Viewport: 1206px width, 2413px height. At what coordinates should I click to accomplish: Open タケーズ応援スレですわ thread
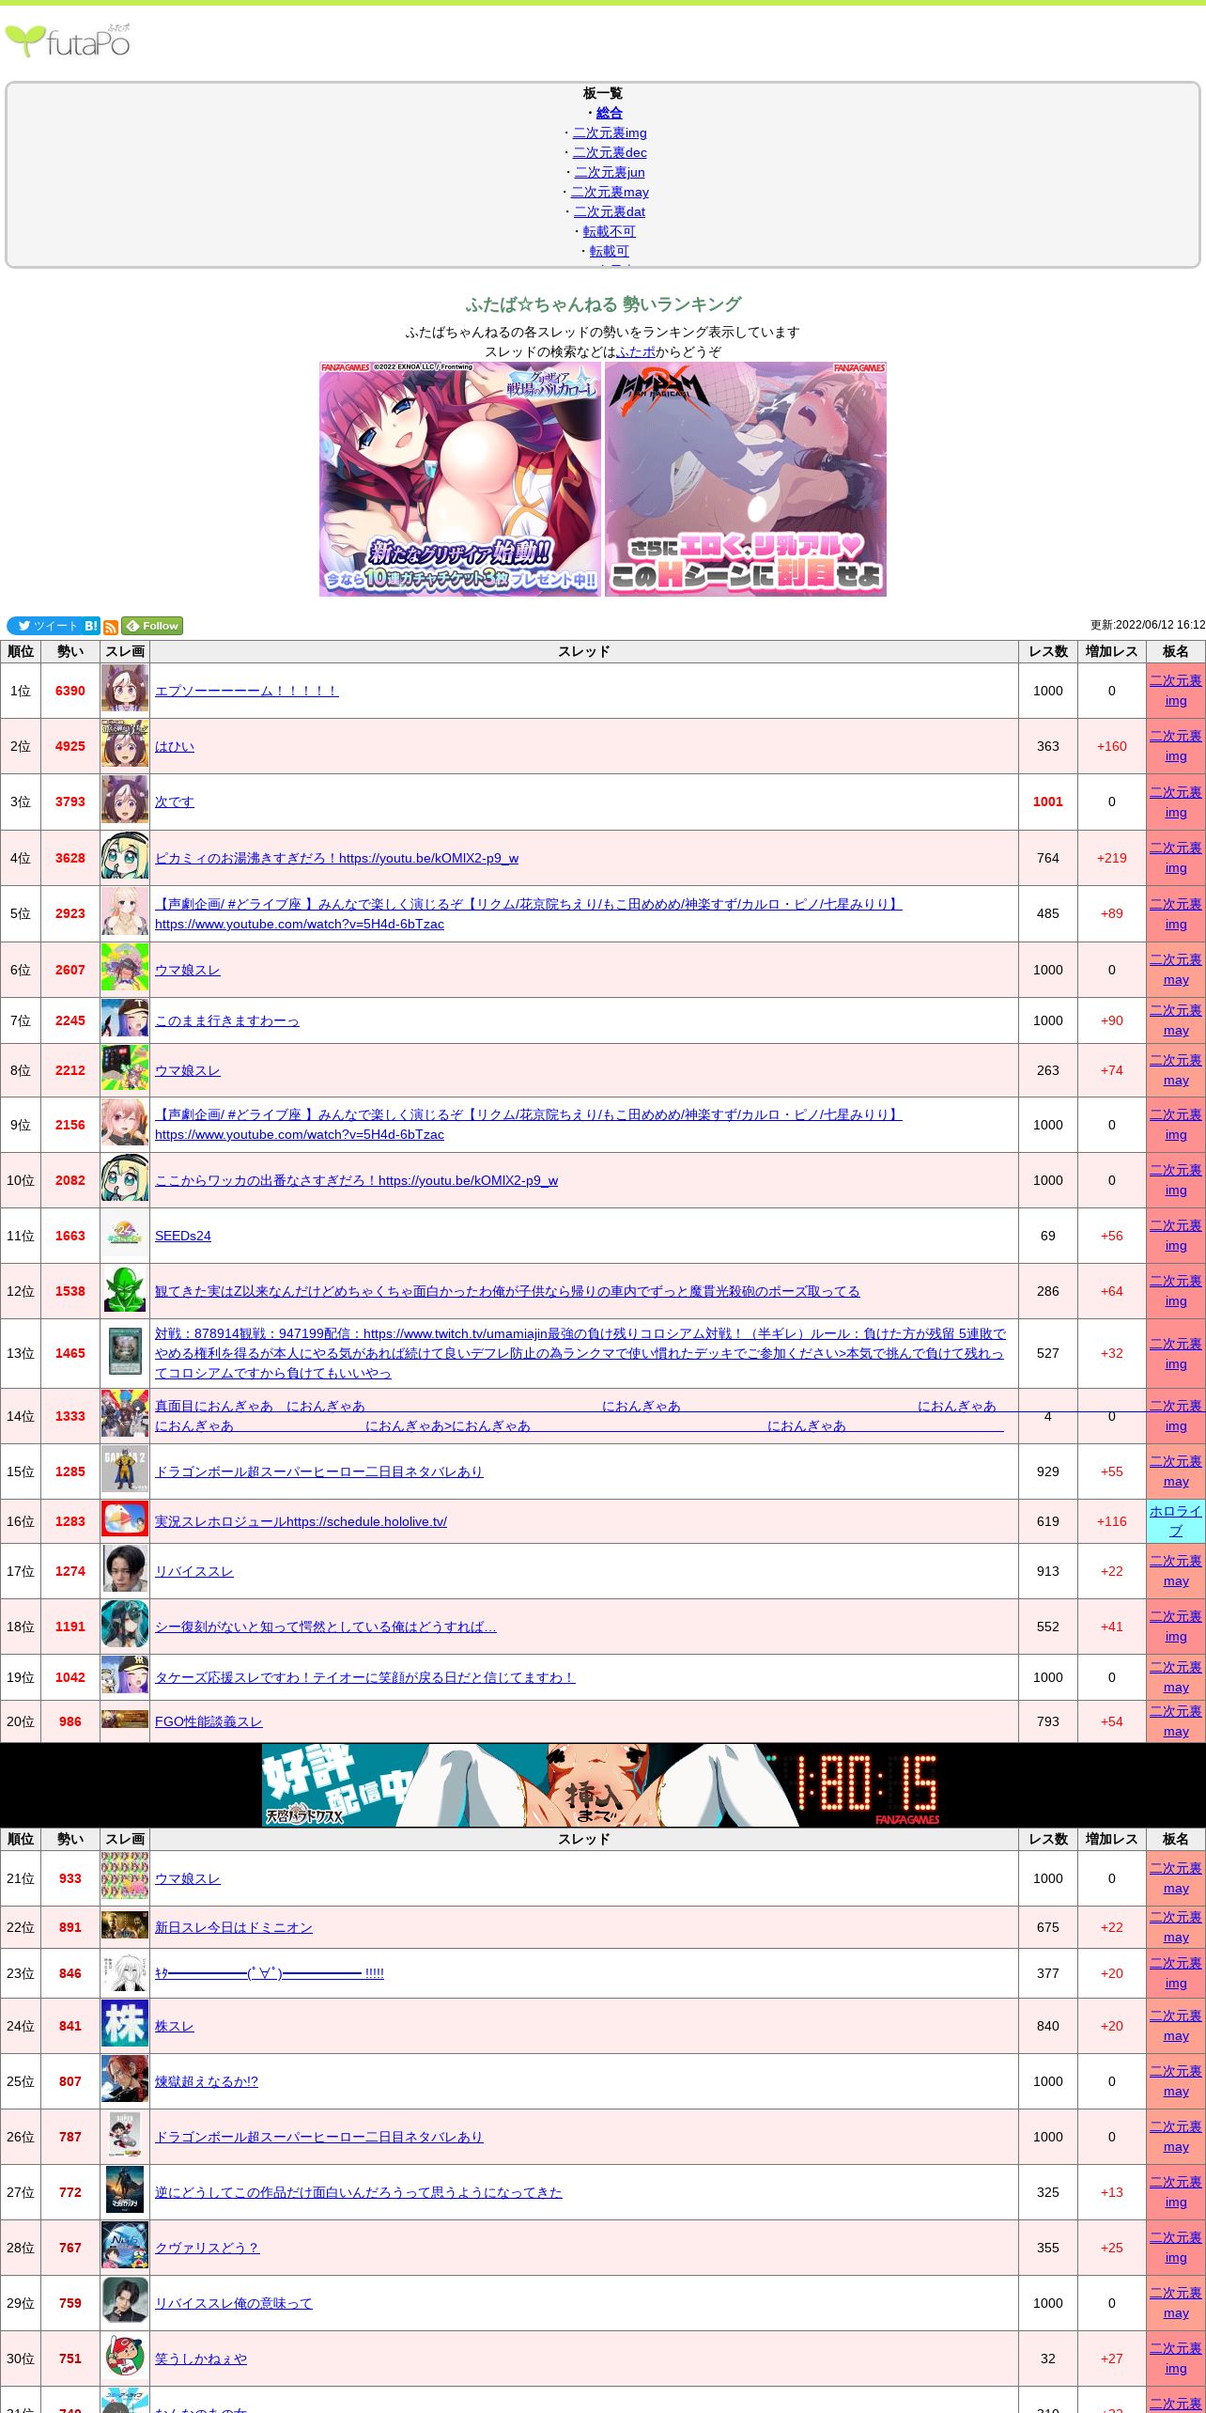pos(365,1677)
